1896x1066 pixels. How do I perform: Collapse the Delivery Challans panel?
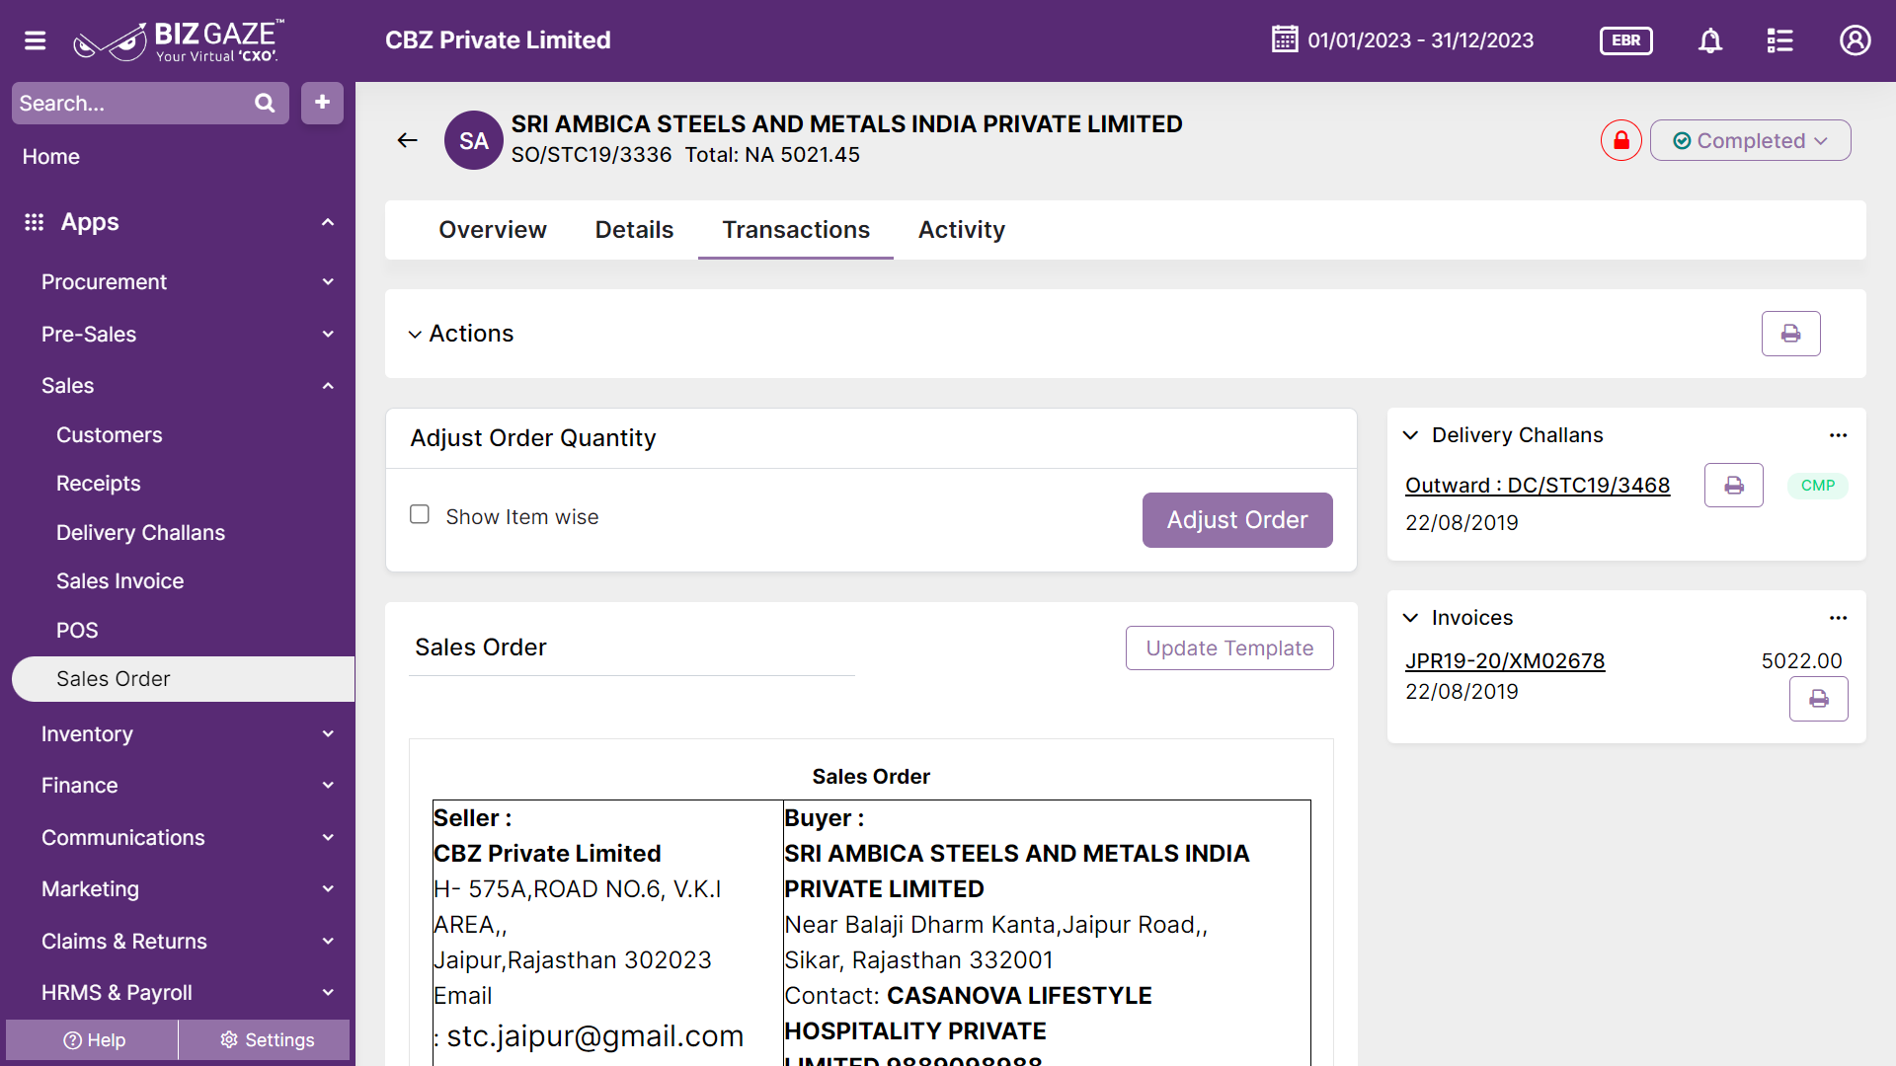pyautogui.click(x=1410, y=435)
